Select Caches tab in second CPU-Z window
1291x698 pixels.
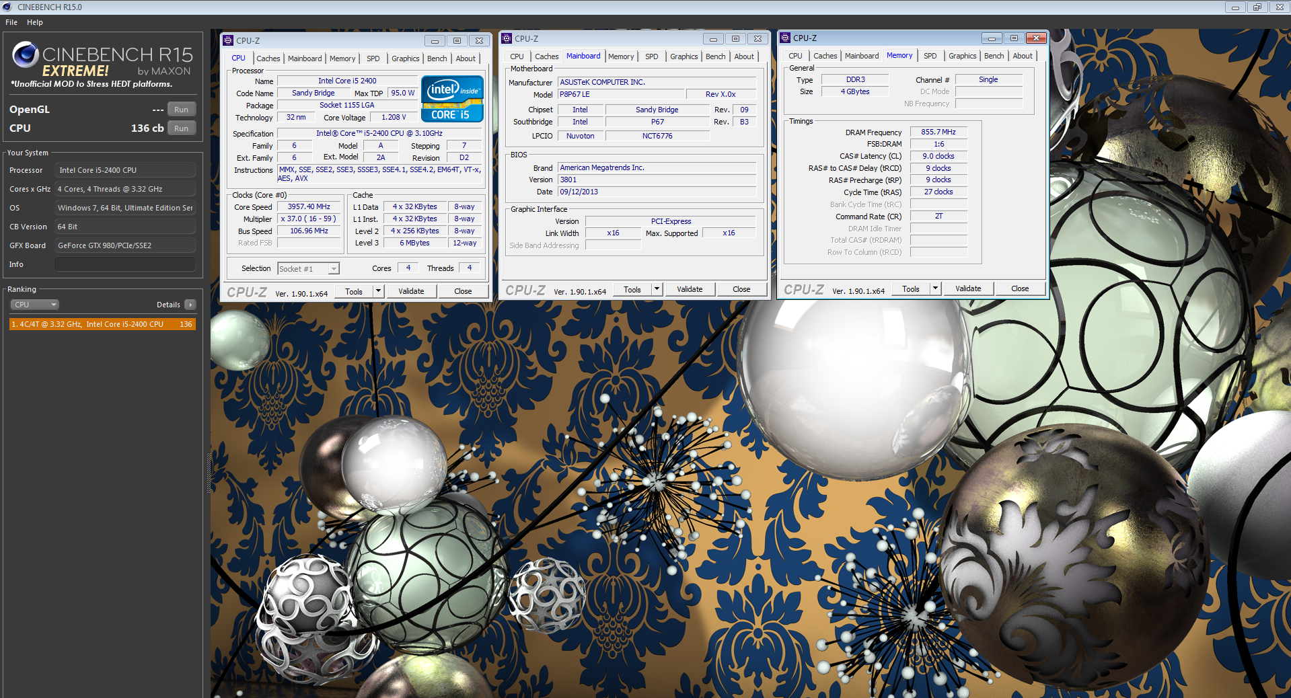(x=546, y=56)
